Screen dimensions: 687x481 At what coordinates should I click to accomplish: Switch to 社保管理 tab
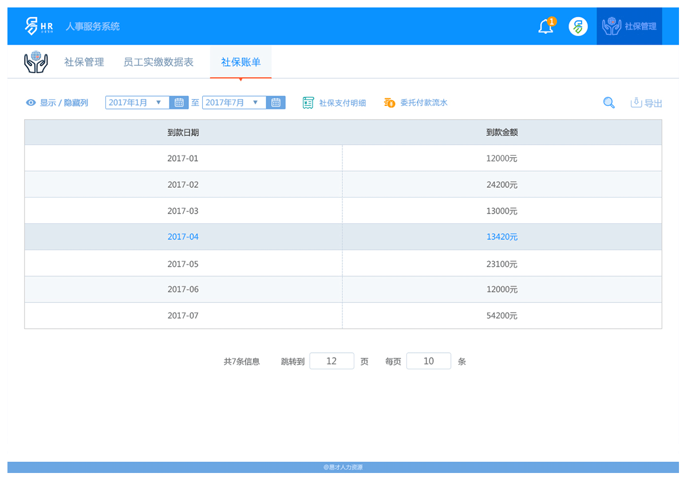pos(84,62)
